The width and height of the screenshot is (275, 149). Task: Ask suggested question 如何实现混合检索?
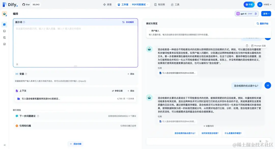coord(210,133)
